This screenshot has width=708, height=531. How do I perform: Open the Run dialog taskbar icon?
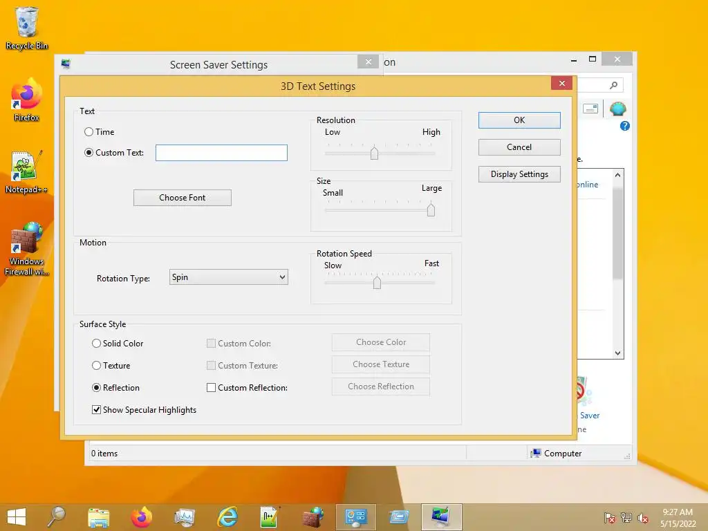[x=399, y=517]
